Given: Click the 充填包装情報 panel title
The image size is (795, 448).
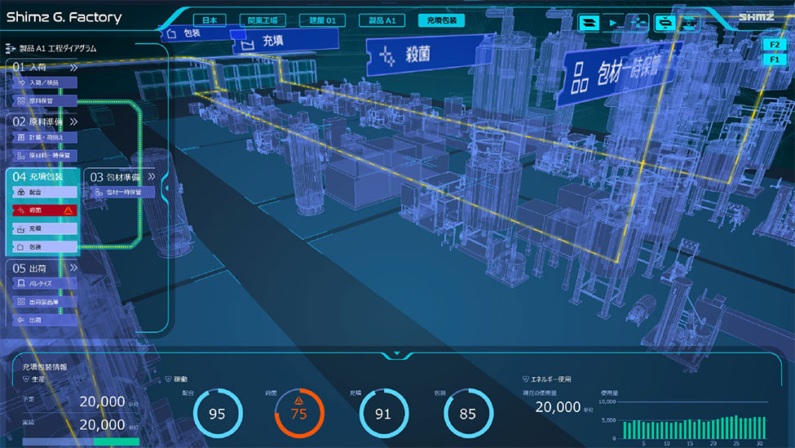Looking at the screenshot, I should [45, 367].
